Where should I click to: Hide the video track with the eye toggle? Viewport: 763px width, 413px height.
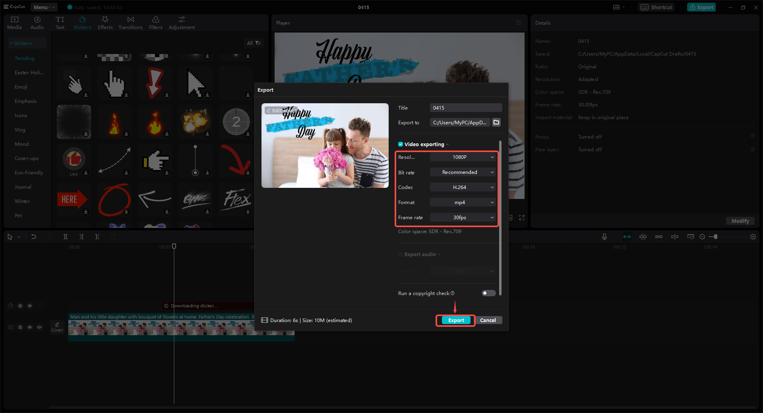tap(30, 327)
